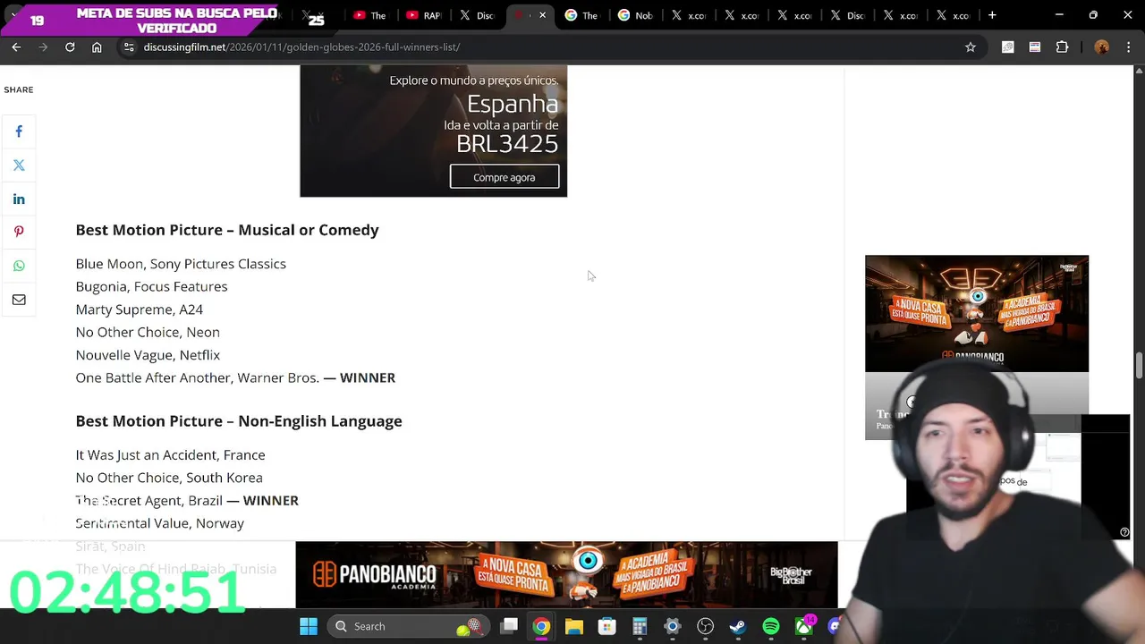This screenshot has width=1145, height=644.
Task: Reload the current page
Action: point(70,47)
